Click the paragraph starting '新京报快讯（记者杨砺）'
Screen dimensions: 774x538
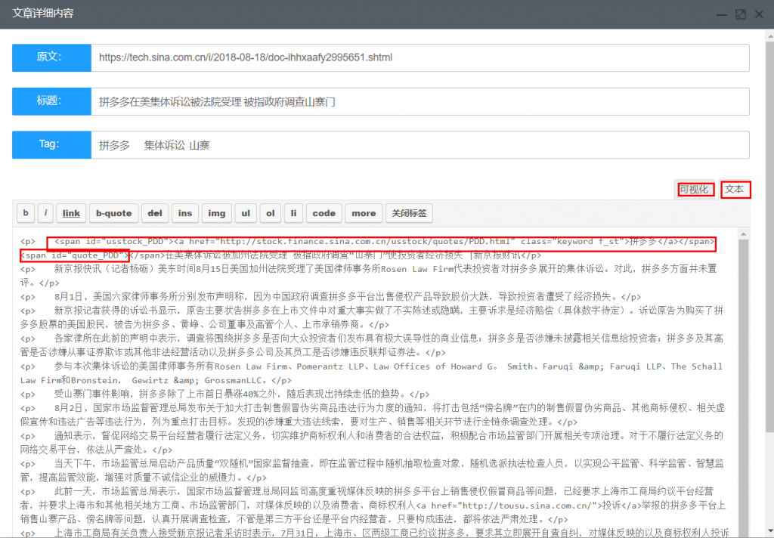pyautogui.click(x=369, y=276)
